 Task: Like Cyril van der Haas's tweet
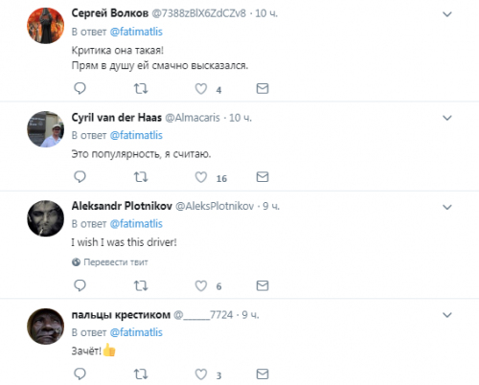point(201,177)
